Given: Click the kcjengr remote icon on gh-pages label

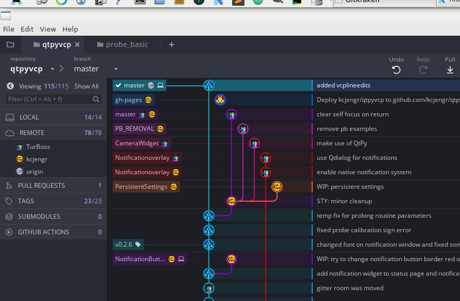Looking at the screenshot, I should pos(148,100).
